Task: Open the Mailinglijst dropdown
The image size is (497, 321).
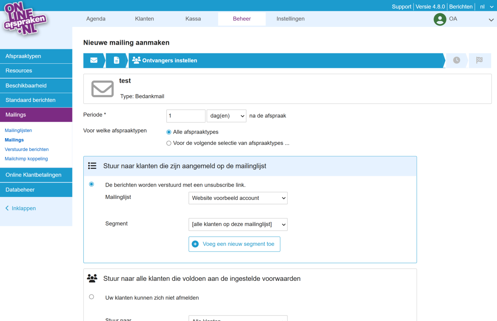Action: 238,198
